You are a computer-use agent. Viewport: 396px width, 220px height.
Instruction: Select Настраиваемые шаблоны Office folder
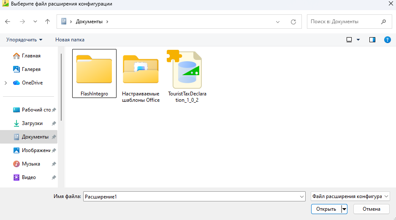141,79
